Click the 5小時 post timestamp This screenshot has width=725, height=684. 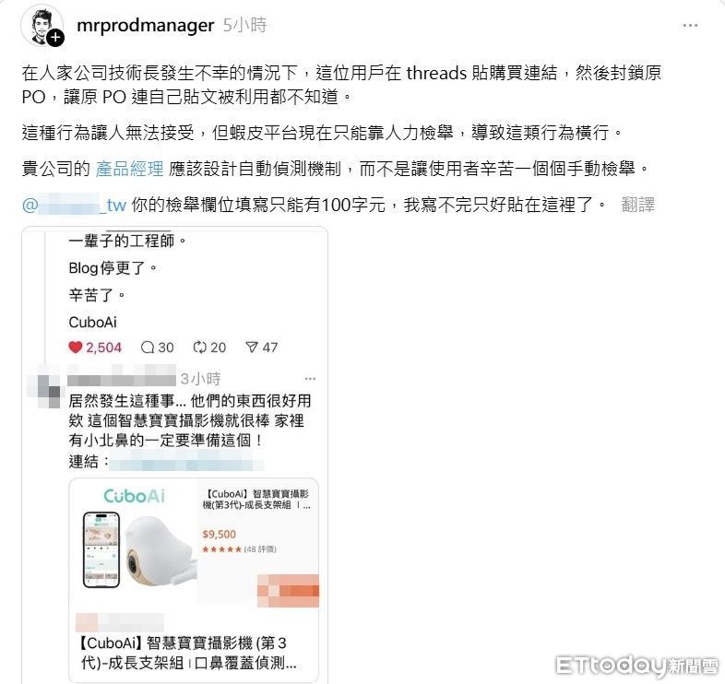(244, 25)
